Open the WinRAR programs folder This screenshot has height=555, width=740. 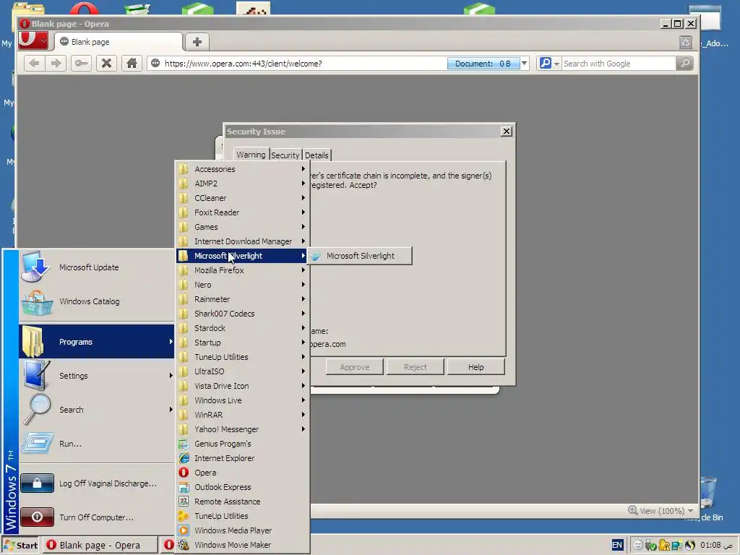[x=243, y=415]
